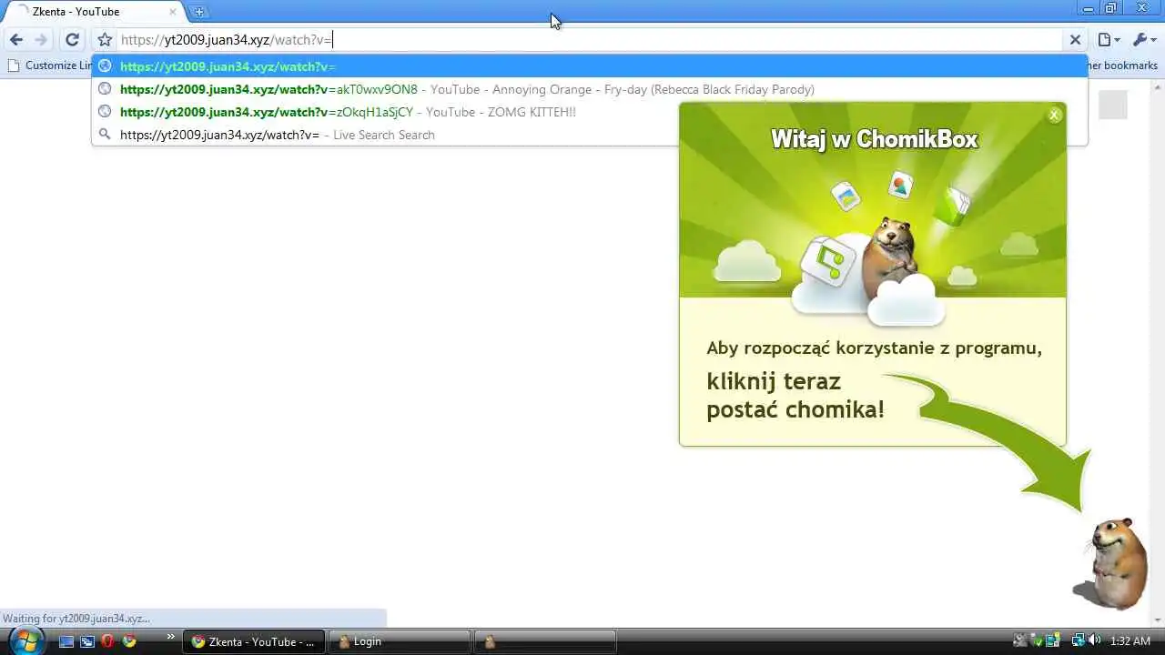
Task: Choose the ZOMG KITTEH!! suggestion
Action: 590,112
